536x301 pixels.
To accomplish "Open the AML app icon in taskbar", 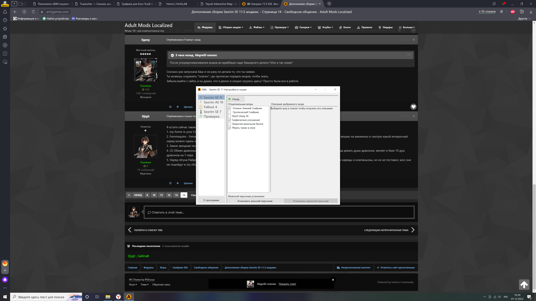I will point(129,297).
